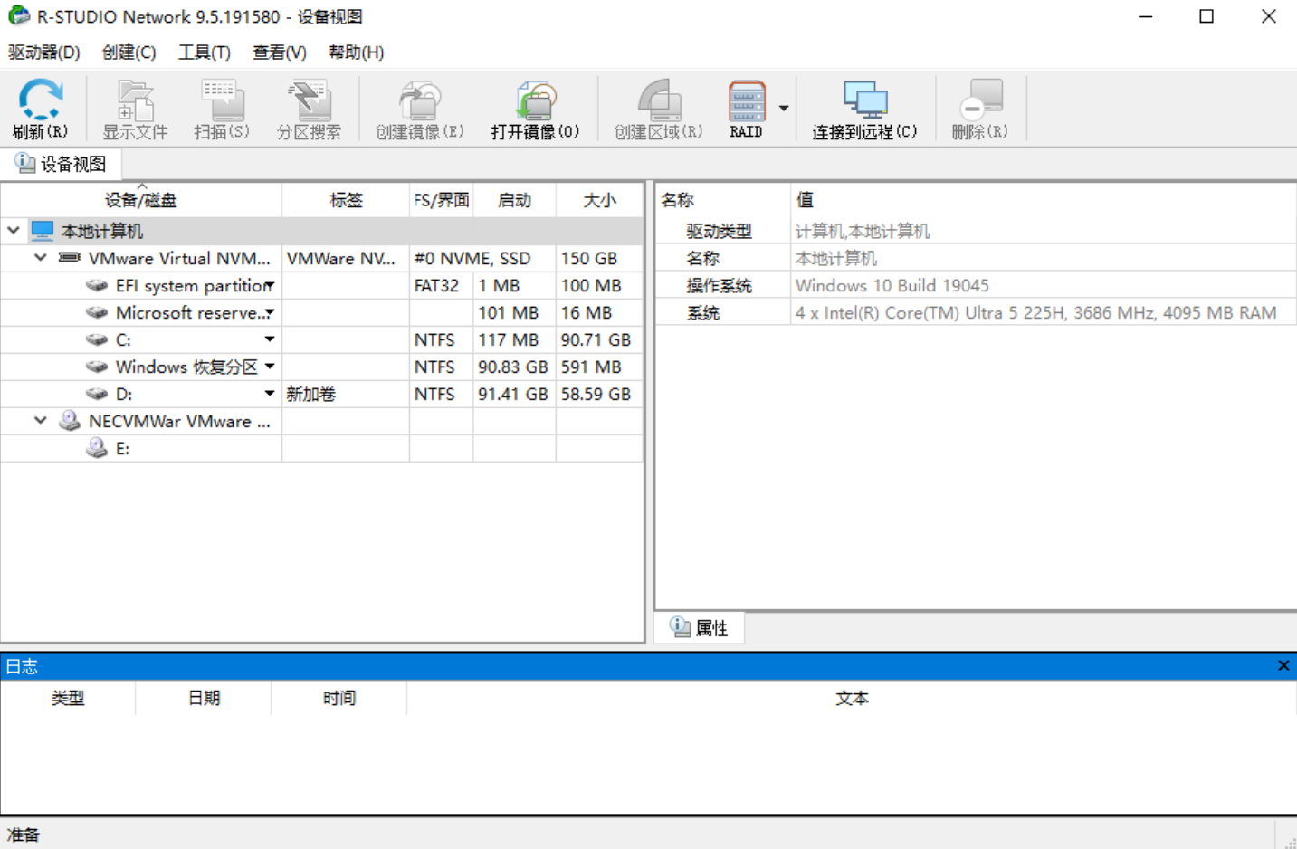Collapse the VMware Virtual NVMe disk node
This screenshot has height=849, width=1297.
(41, 258)
